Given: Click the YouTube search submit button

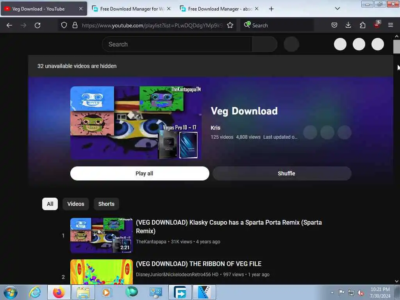Looking at the screenshot, I should coord(265,44).
